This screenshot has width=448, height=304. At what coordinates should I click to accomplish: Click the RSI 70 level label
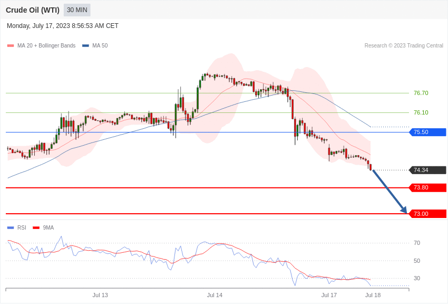417,243
